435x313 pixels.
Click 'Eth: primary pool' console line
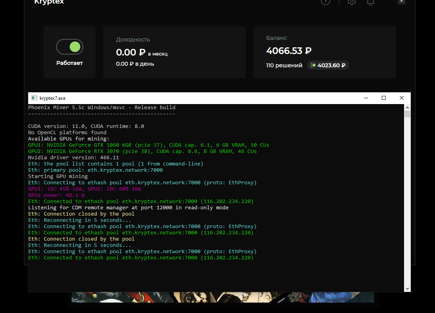96,170
